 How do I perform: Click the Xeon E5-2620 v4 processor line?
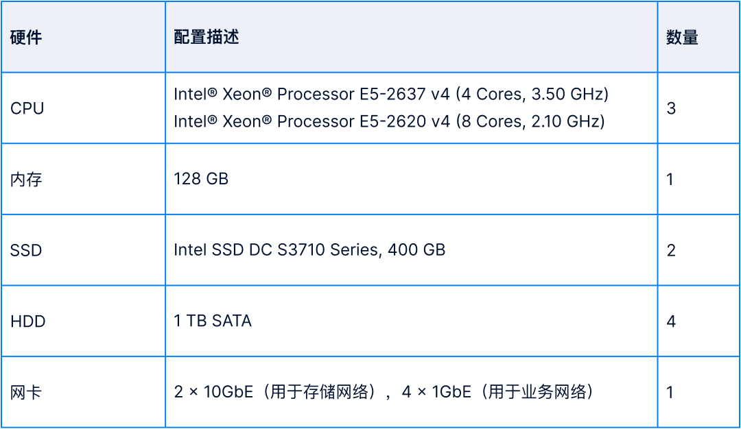pos(389,122)
